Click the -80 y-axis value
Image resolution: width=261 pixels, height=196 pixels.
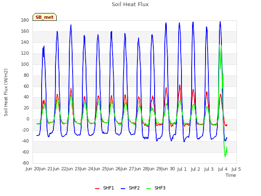pos(25,163)
